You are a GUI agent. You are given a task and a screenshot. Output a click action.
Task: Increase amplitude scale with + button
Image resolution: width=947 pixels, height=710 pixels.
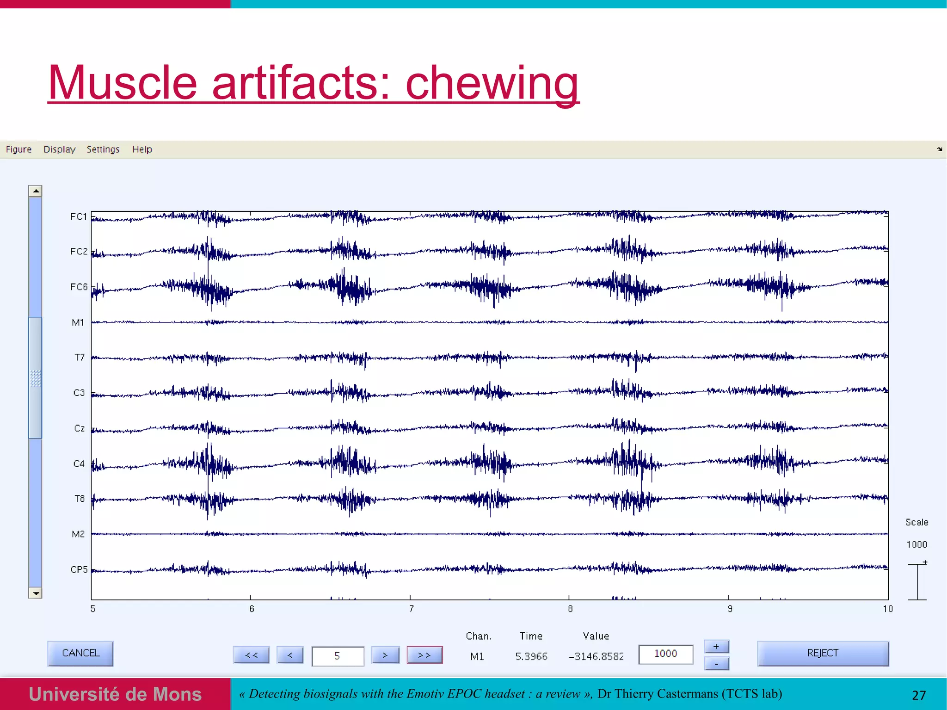click(x=716, y=646)
